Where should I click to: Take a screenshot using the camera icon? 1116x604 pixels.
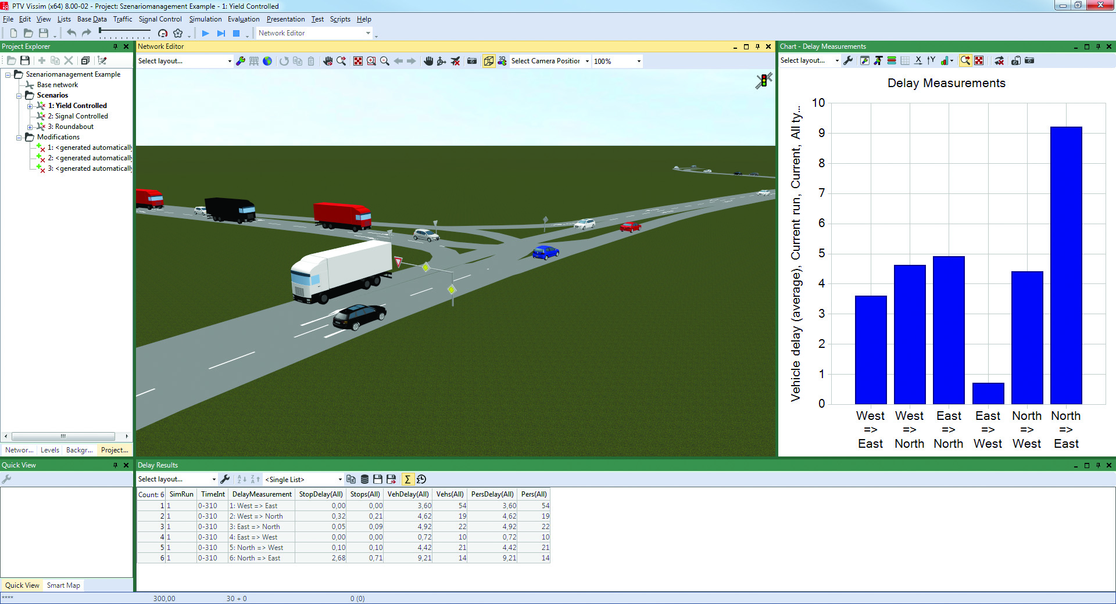pos(472,61)
